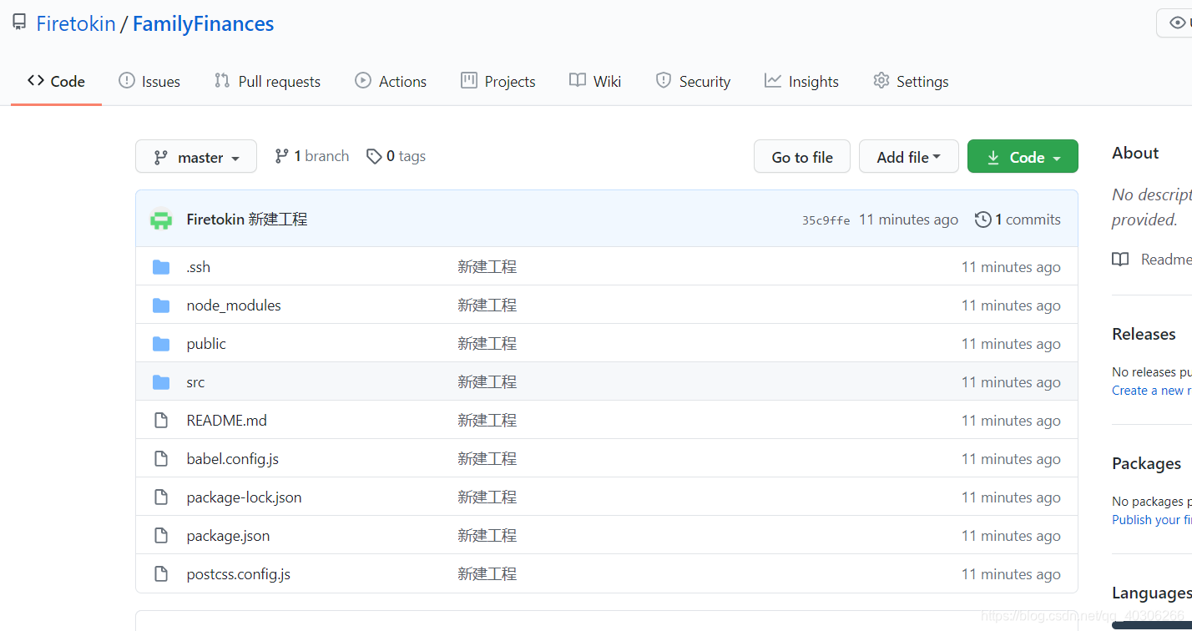This screenshot has height=631, width=1192.
Task: Go to the Projects tab
Action: pos(498,81)
